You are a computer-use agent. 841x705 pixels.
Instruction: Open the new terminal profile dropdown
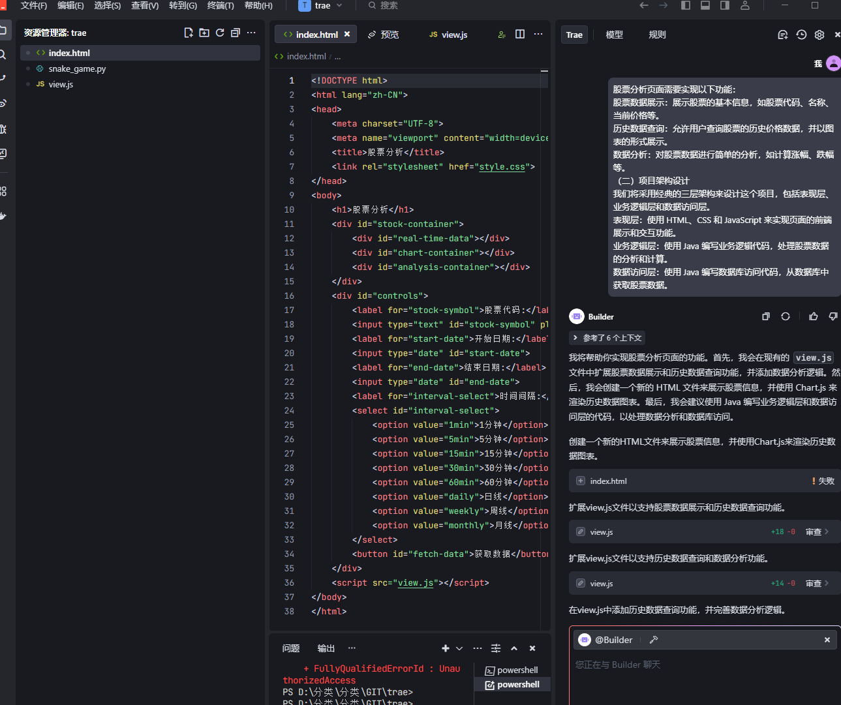459,648
